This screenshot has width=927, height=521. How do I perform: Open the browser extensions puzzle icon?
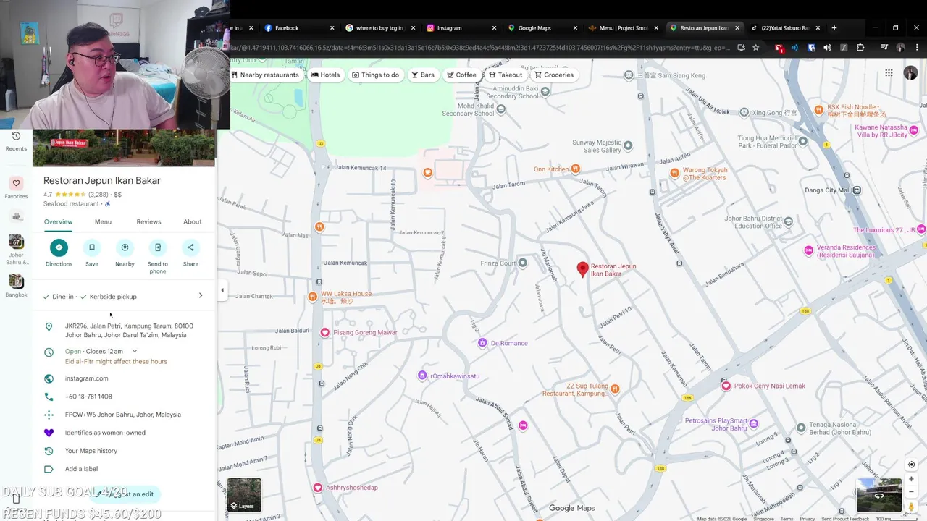coord(860,48)
